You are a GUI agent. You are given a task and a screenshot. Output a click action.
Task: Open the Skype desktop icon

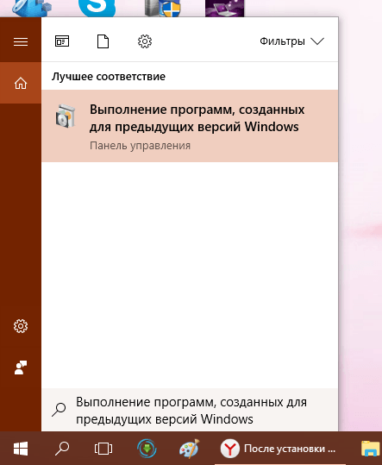(97, 9)
